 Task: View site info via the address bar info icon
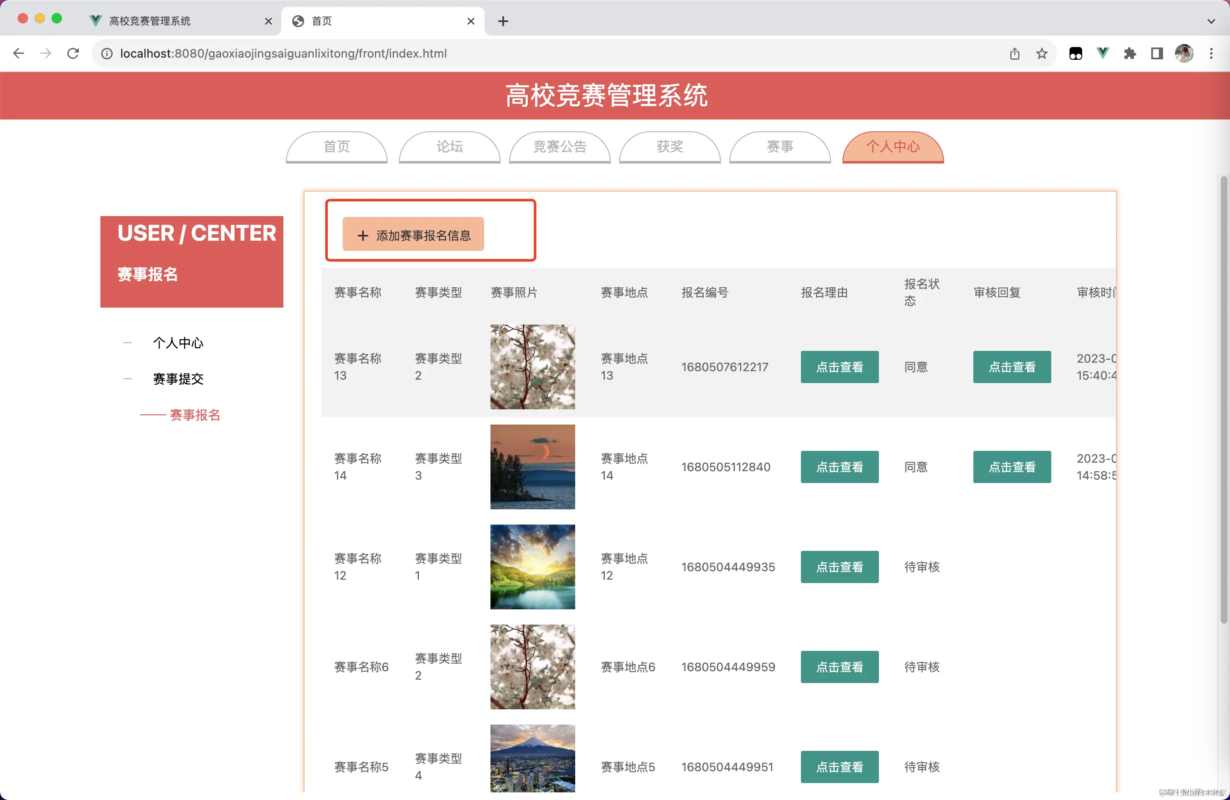point(106,53)
